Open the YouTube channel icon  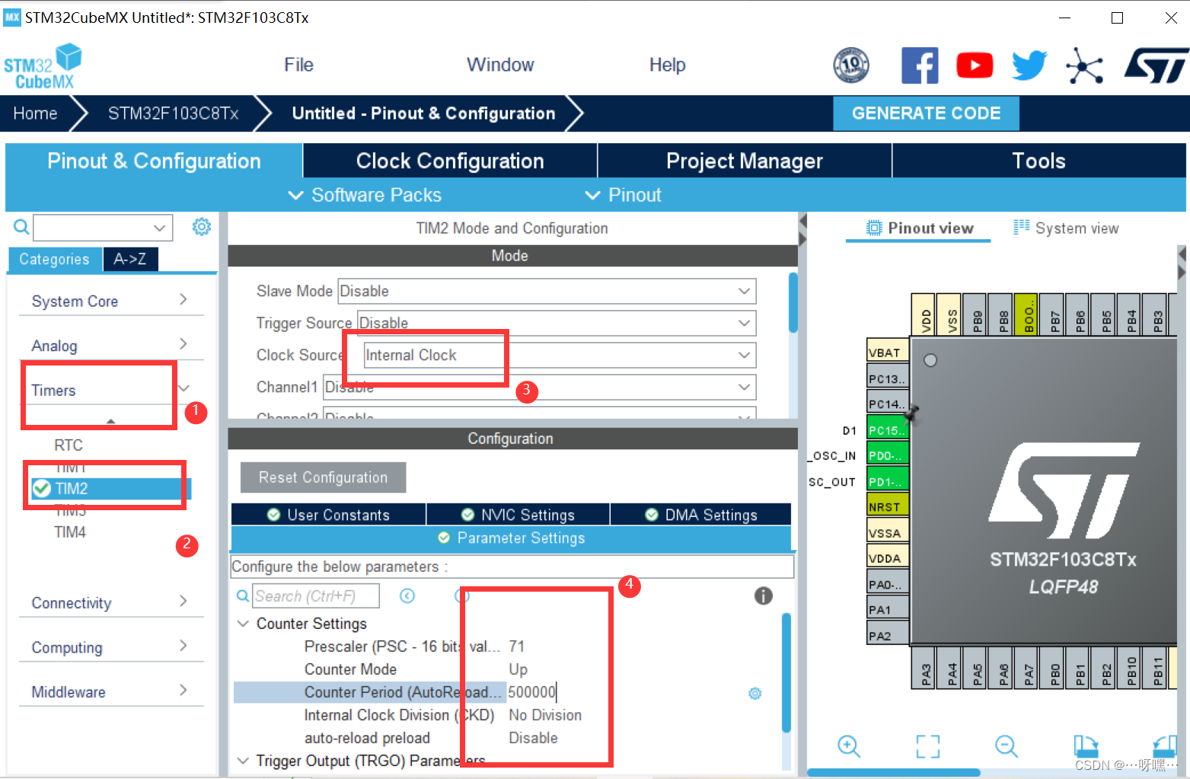975,65
